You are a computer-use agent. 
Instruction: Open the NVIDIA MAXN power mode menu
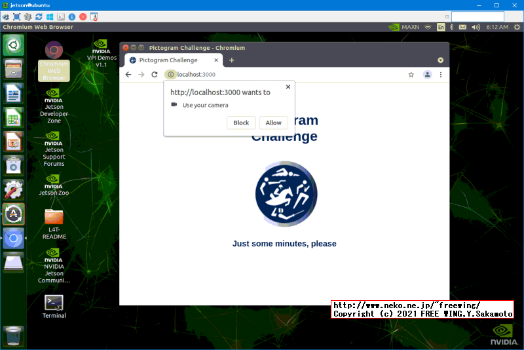(403, 28)
